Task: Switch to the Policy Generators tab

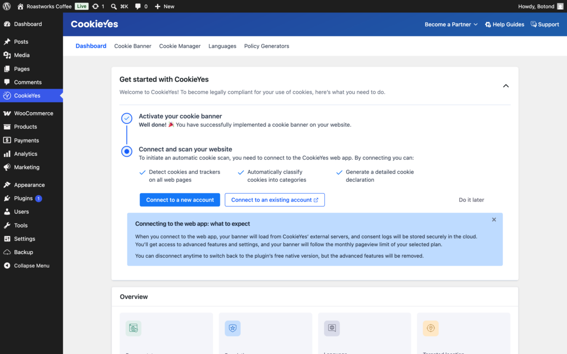Action: tap(267, 46)
